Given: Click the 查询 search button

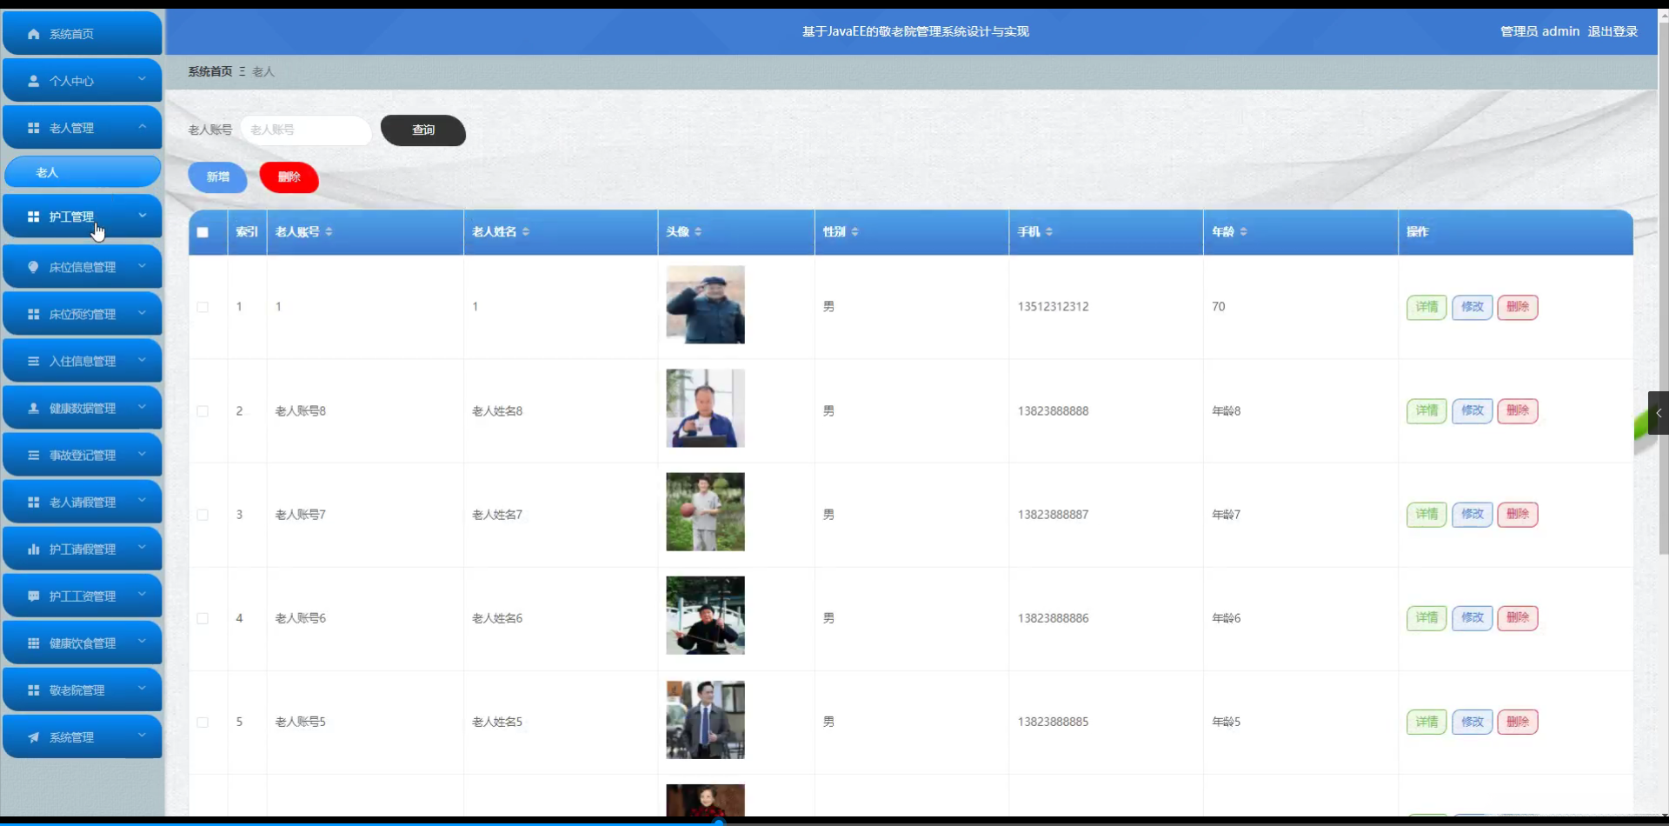Looking at the screenshot, I should click(x=423, y=130).
